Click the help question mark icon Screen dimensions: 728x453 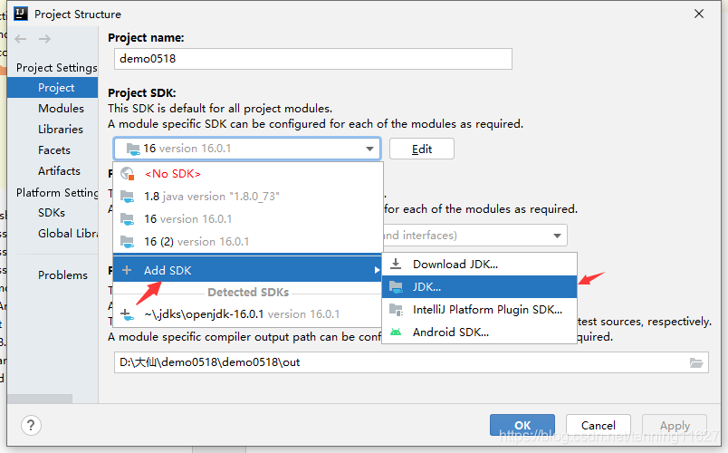click(31, 426)
